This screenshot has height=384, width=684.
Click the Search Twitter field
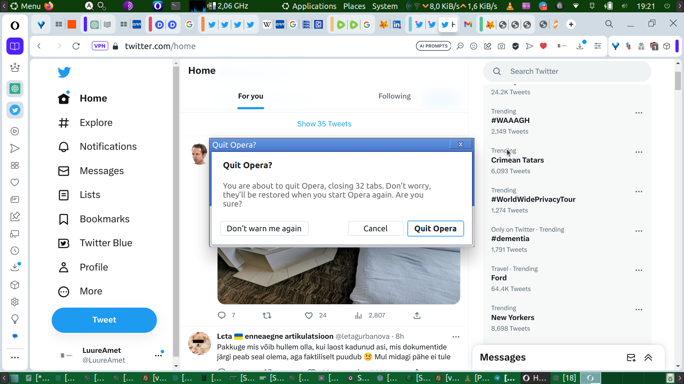pos(567,71)
